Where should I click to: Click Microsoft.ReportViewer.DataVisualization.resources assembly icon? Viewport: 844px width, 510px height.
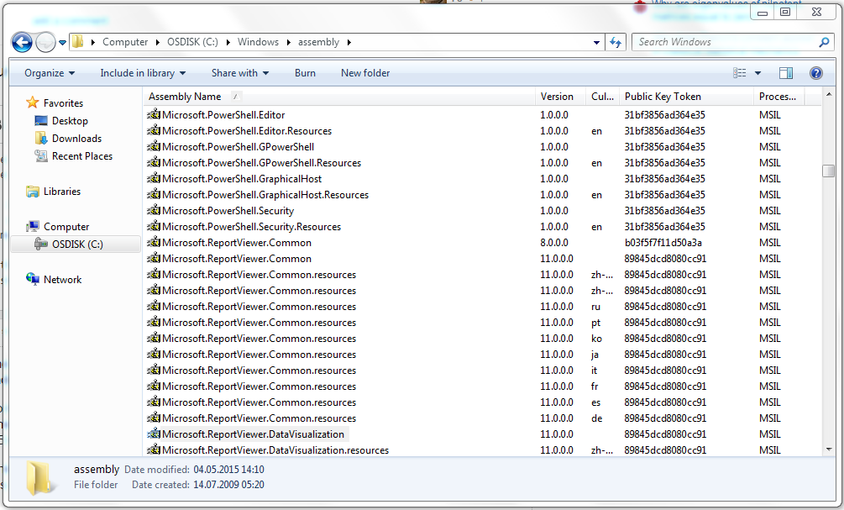coord(154,450)
